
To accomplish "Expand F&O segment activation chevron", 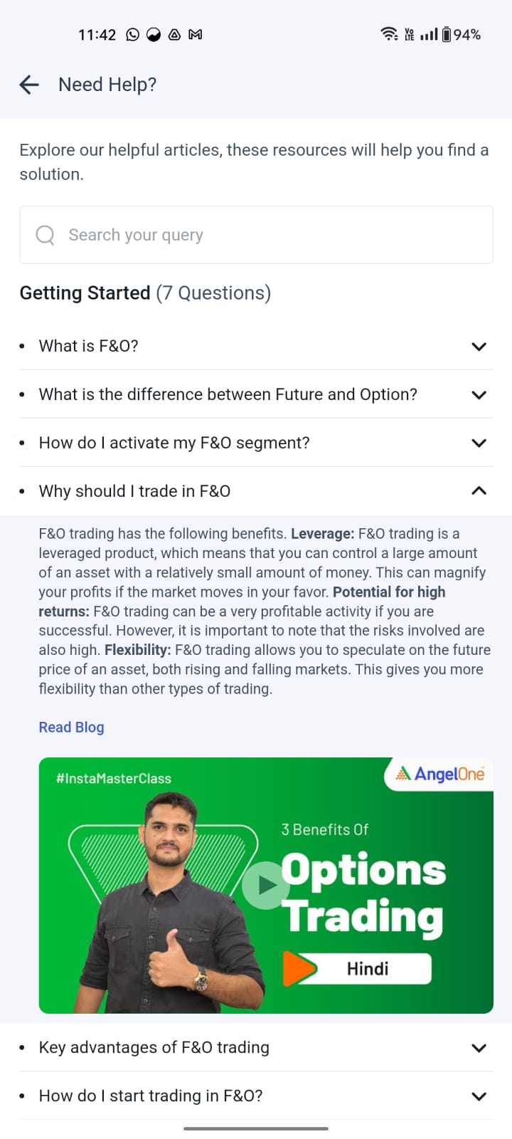I will pos(479,443).
